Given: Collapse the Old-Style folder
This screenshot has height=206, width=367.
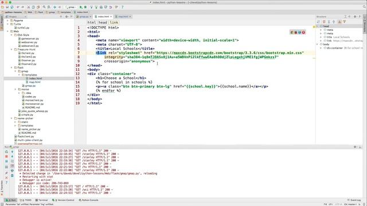Looking at the screenshot, I should coord(11,35).
